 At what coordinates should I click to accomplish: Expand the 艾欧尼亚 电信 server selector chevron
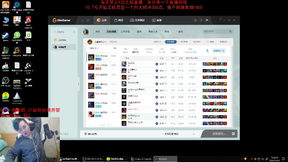[194, 134]
